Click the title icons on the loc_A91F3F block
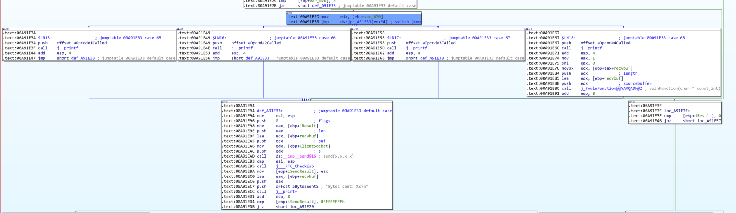The height and width of the screenshot is (213, 736). pos(631,102)
